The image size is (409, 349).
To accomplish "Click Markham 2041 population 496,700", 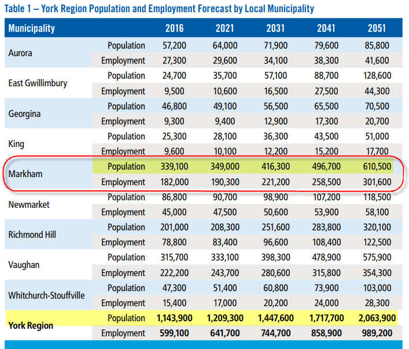I will [326, 166].
